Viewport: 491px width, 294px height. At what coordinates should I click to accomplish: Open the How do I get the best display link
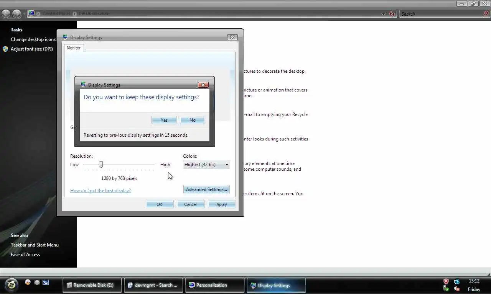click(x=101, y=191)
